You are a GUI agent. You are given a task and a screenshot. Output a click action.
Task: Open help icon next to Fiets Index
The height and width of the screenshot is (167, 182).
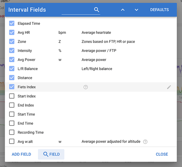[86, 87]
